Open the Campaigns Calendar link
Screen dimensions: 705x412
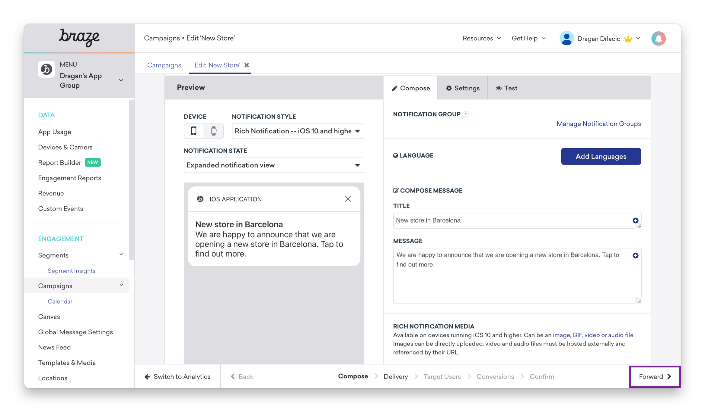60,301
